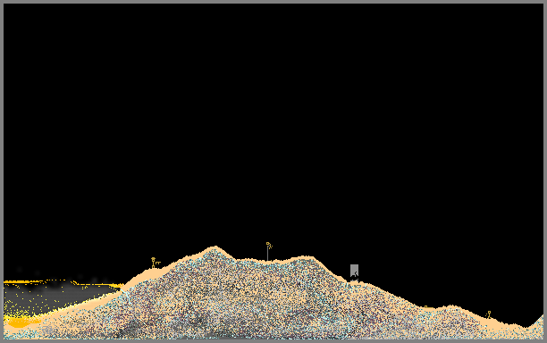Click the stick figure holding a gun
547x343 pixels.
click(153, 263)
